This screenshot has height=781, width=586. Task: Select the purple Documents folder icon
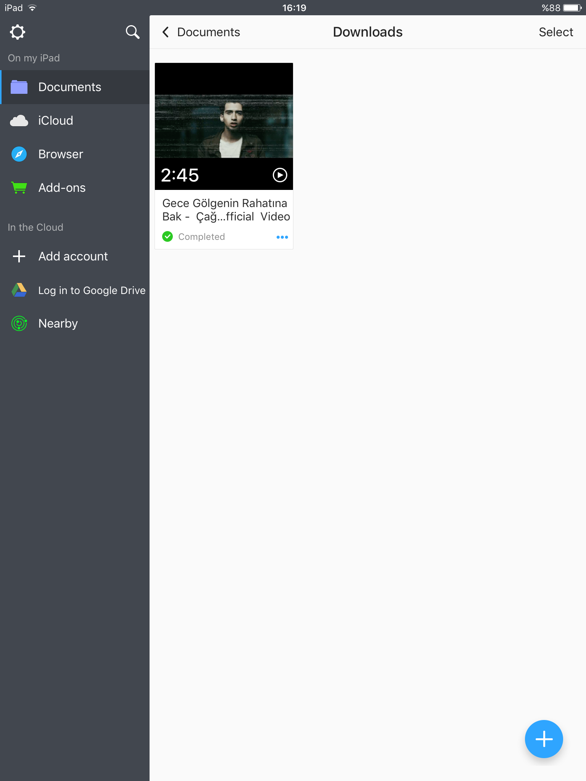tap(19, 87)
